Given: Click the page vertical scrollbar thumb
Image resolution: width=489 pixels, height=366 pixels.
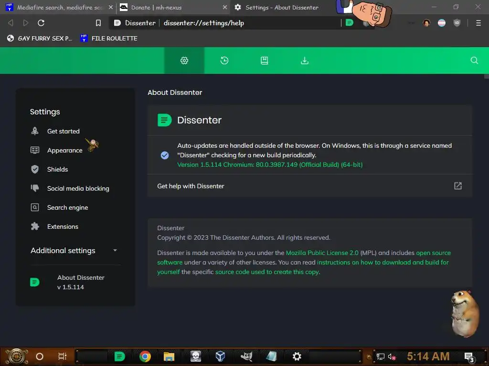Looking at the screenshot, I should click(486, 76).
